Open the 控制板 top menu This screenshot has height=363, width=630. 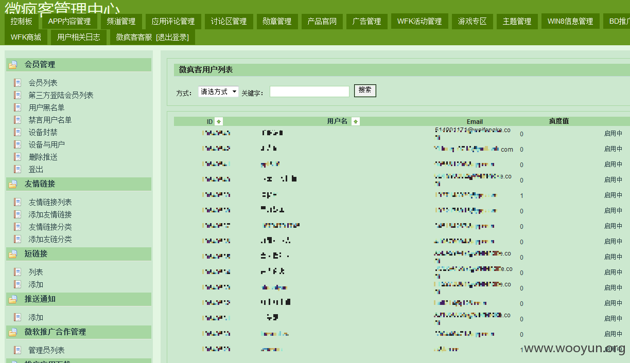click(x=22, y=21)
